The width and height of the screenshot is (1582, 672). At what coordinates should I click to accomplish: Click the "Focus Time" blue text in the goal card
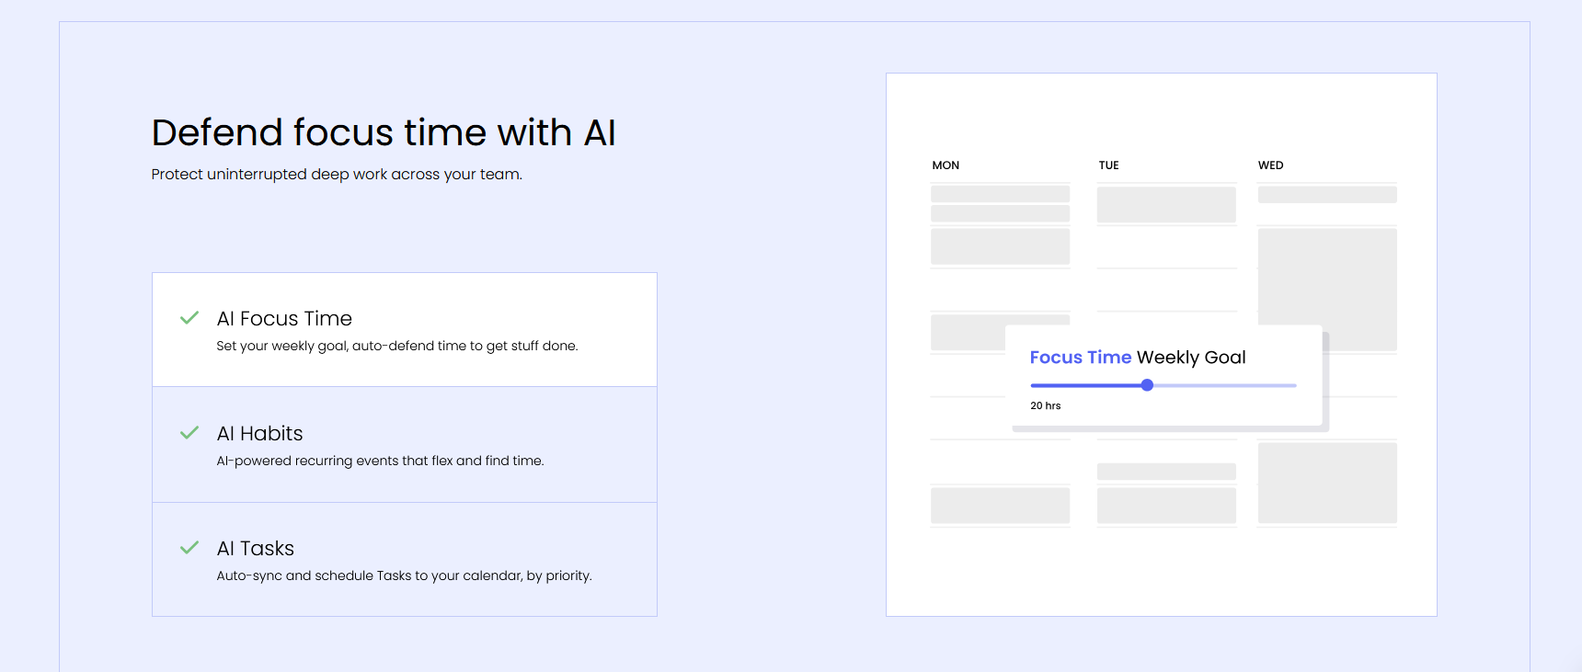coord(1081,358)
